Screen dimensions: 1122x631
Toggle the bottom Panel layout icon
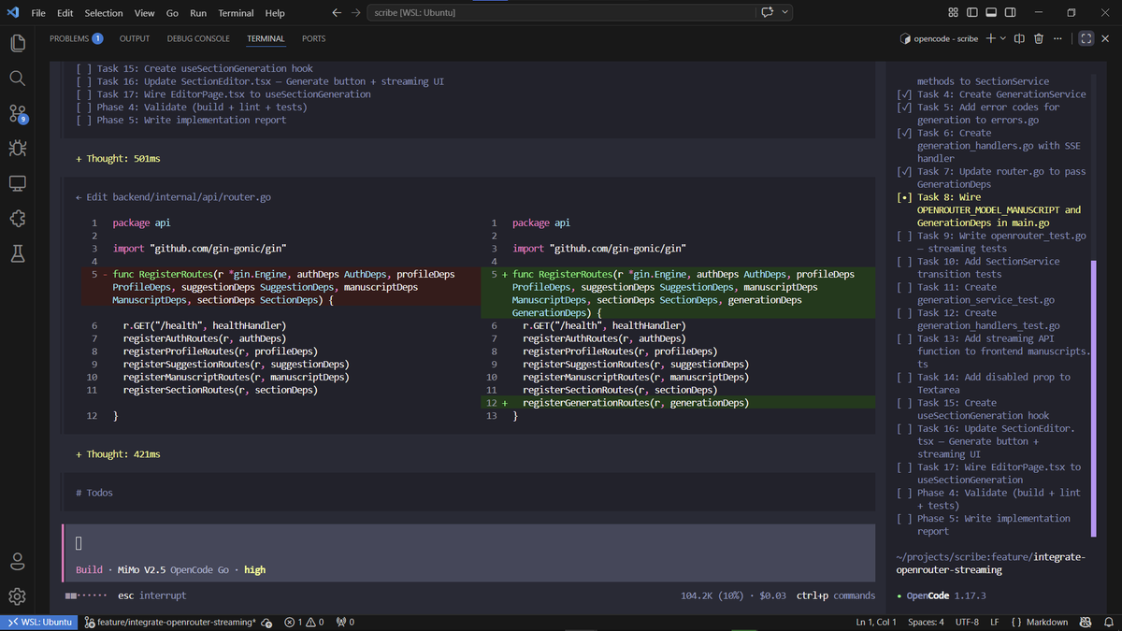click(x=991, y=13)
